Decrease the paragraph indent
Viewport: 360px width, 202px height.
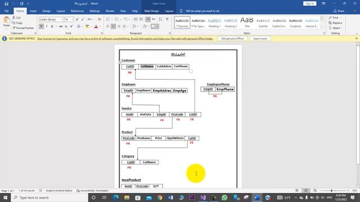[136, 19]
